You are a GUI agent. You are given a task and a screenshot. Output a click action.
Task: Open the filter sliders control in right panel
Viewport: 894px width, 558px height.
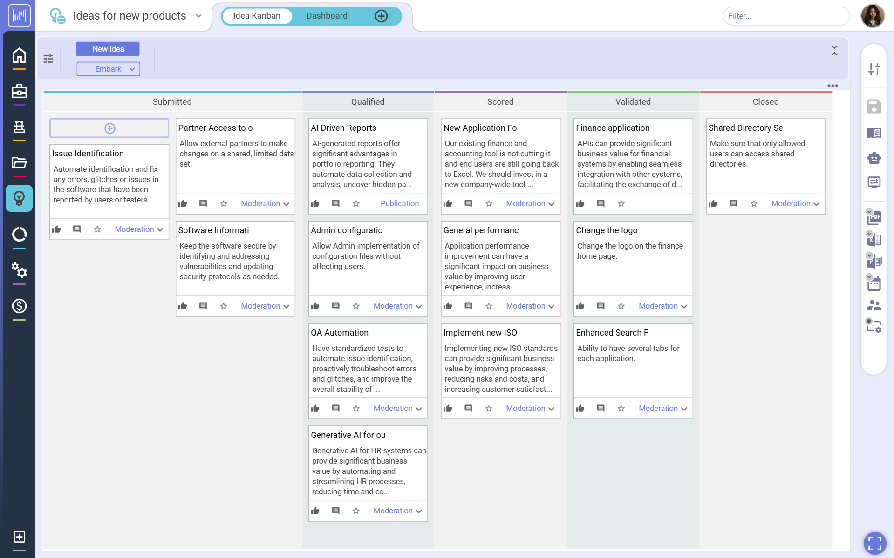(874, 69)
